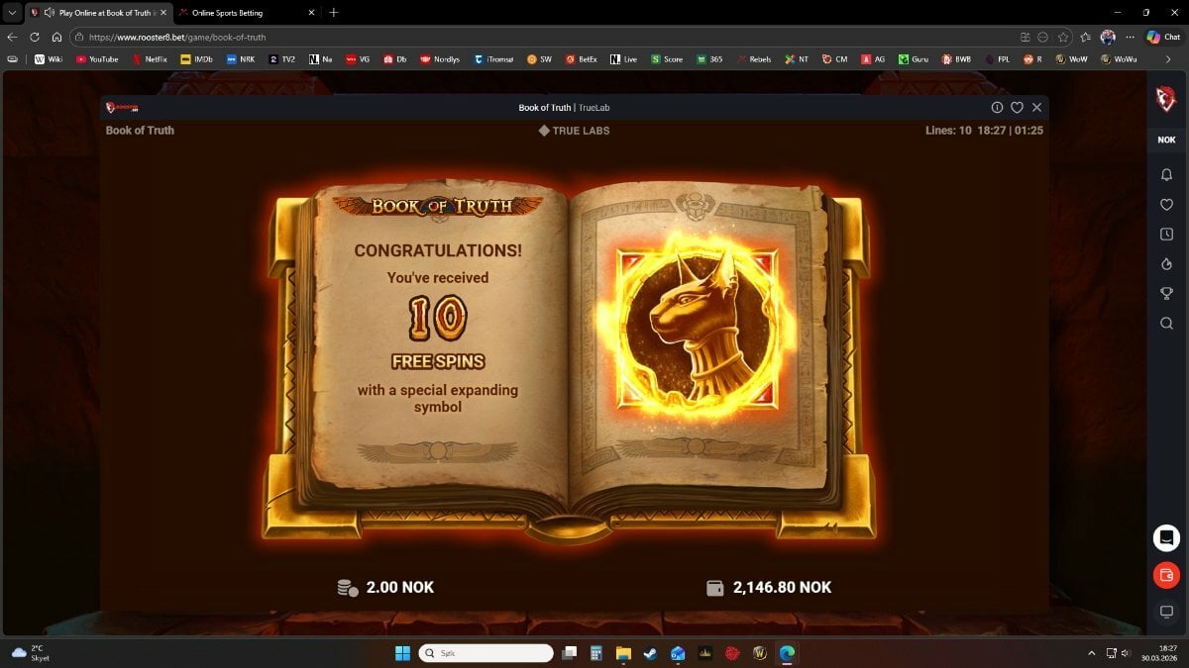Screen dimensions: 1189x668
Task: Open the search magnifier in the sidebar
Action: coord(1166,324)
